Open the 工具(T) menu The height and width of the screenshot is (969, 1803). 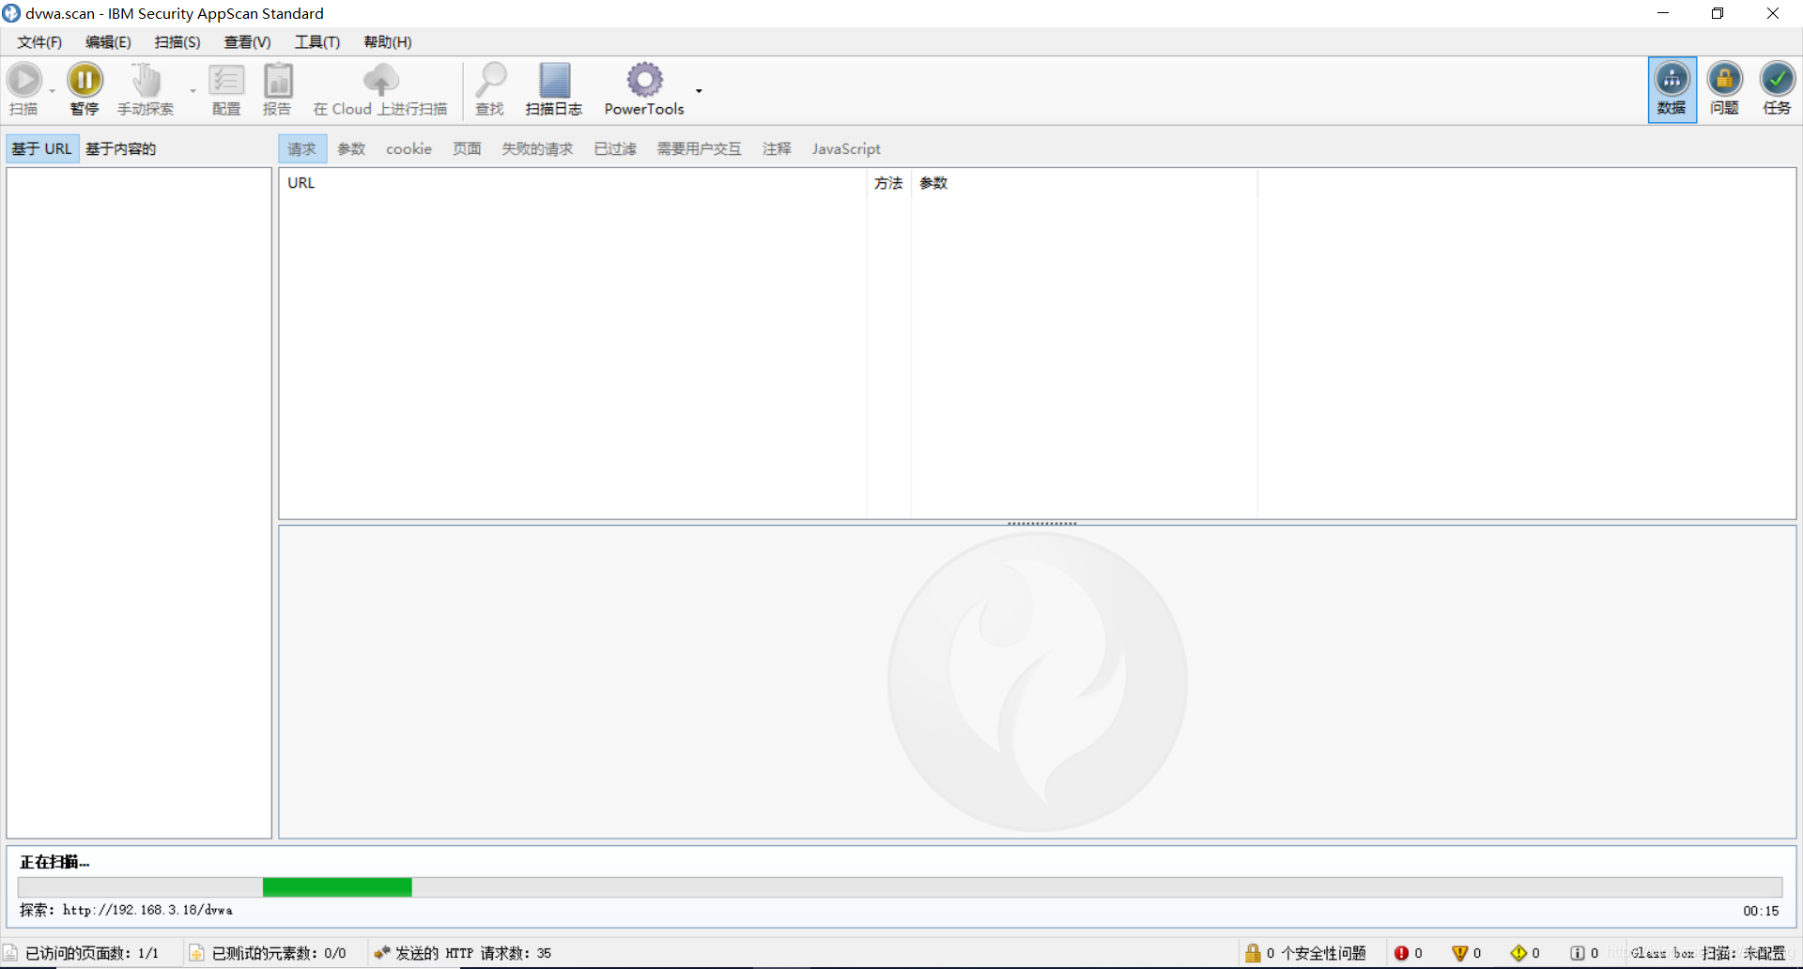(317, 42)
